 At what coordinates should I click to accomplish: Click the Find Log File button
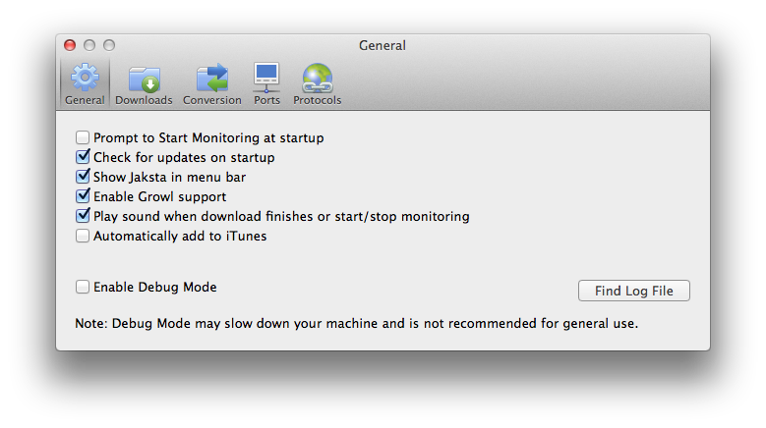click(x=634, y=291)
